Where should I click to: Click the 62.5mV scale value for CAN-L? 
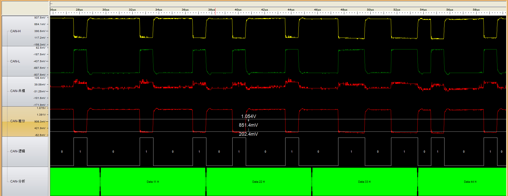pos(41,48)
